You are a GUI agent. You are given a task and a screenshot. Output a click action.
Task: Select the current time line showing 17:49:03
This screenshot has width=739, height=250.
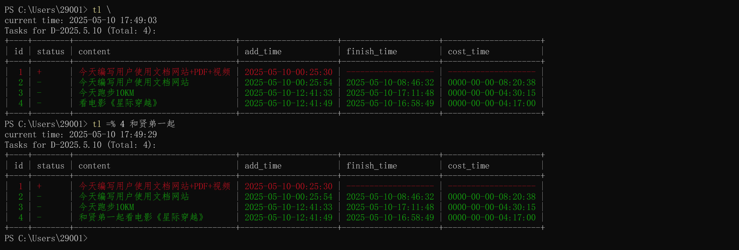pos(80,20)
